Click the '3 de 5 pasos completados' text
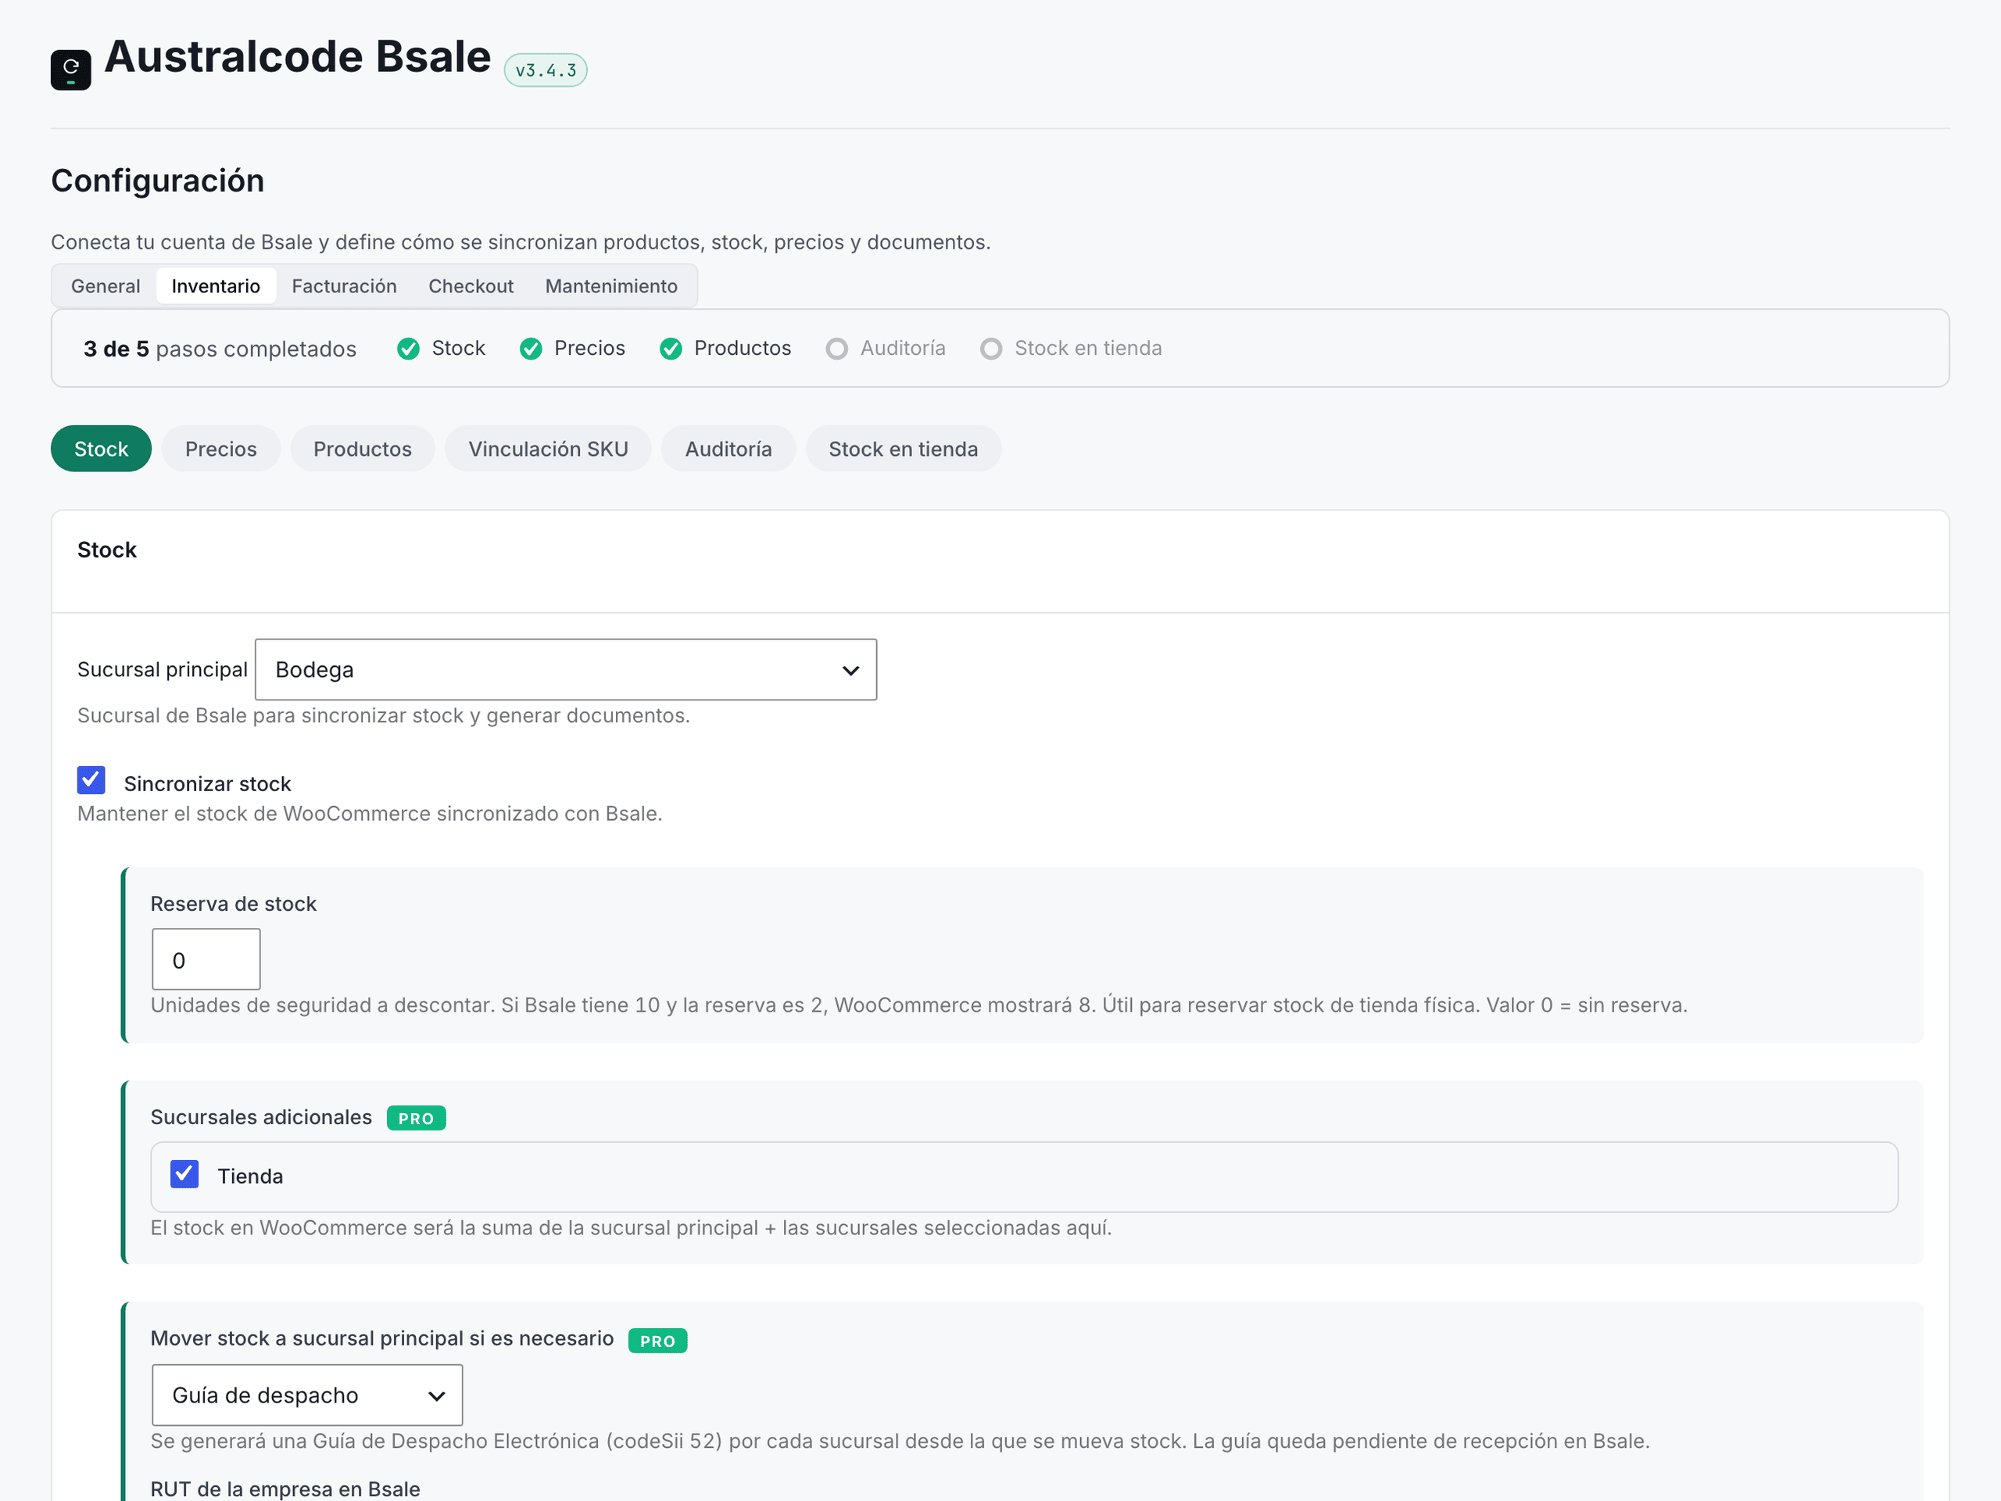Image resolution: width=2001 pixels, height=1501 pixels. pos(220,349)
